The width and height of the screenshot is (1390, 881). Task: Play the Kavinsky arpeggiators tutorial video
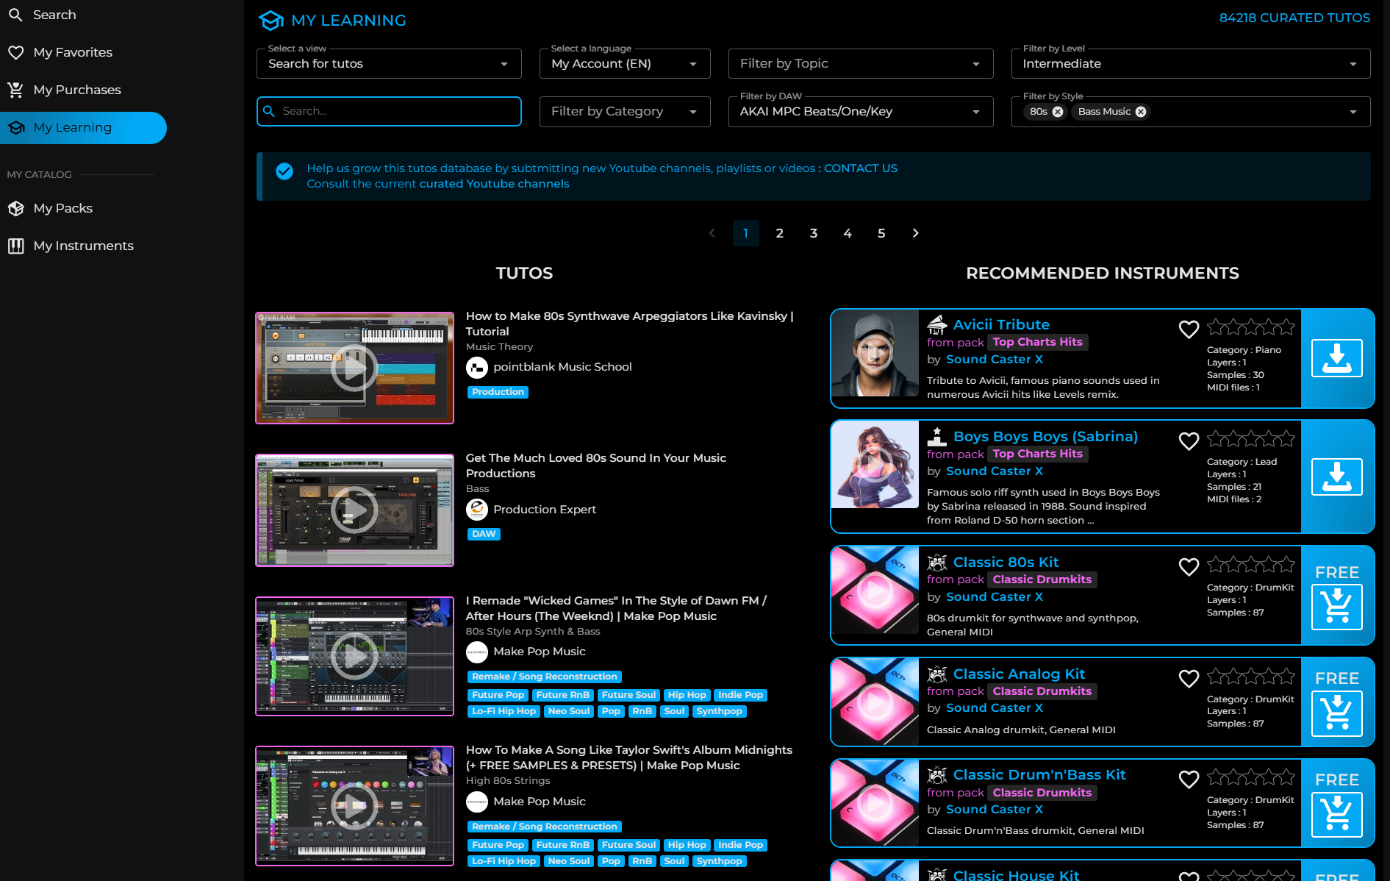click(x=354, y=368)
